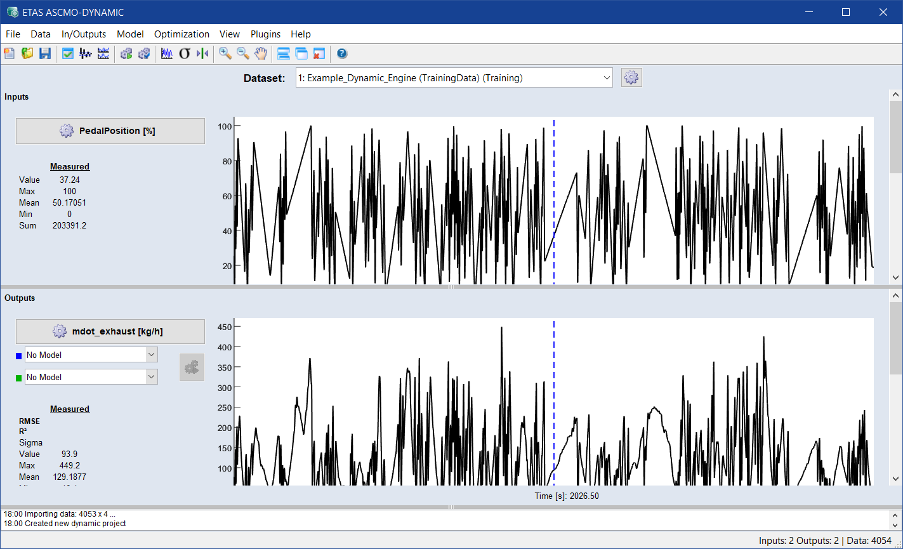Click the gear button beside Dataset dropdown

[631, 78]
